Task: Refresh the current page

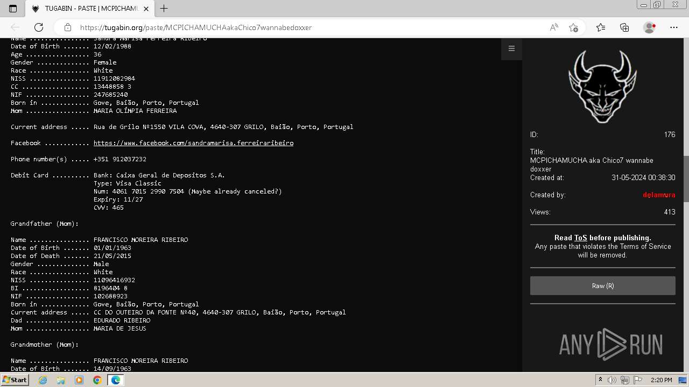Action: [x=39, y=27]
